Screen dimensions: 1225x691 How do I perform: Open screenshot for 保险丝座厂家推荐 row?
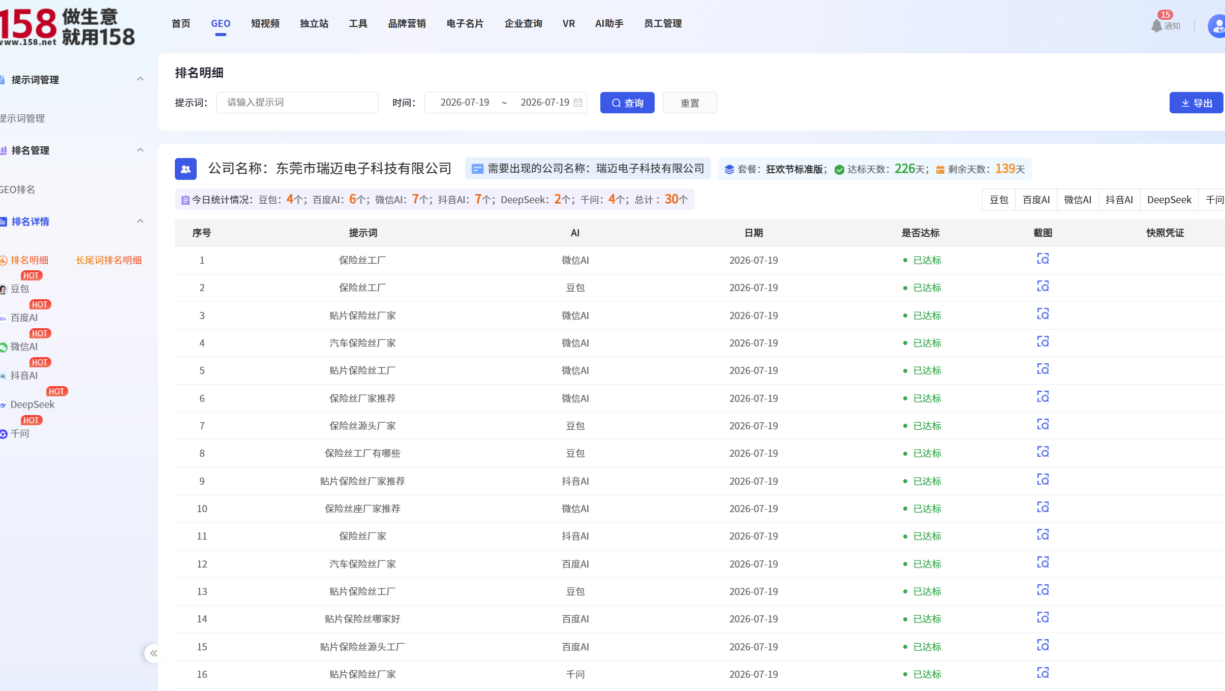click(x=1043, y=508)
